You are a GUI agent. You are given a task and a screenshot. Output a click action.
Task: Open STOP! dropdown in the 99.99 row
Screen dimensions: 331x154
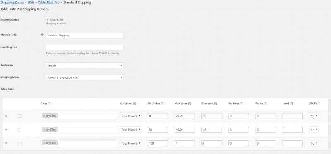[314, 130]
